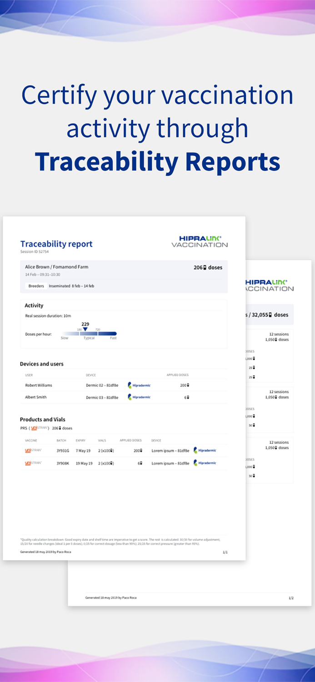Image resolution: width=315 pixels, height=682 pixels.
Task: Click user 'Albert Smith'
Action: tap(36, 397)
